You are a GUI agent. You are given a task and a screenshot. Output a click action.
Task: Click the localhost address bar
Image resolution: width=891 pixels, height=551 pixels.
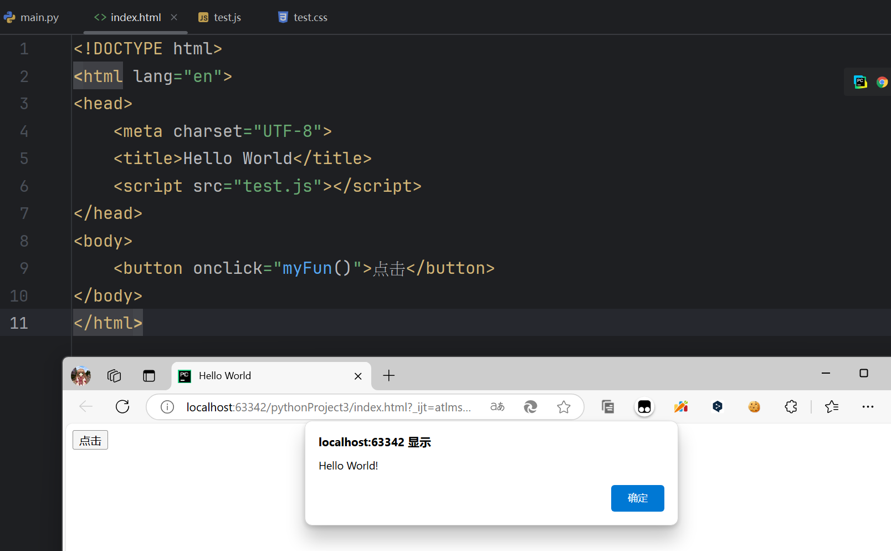click(x=328, y=407)
